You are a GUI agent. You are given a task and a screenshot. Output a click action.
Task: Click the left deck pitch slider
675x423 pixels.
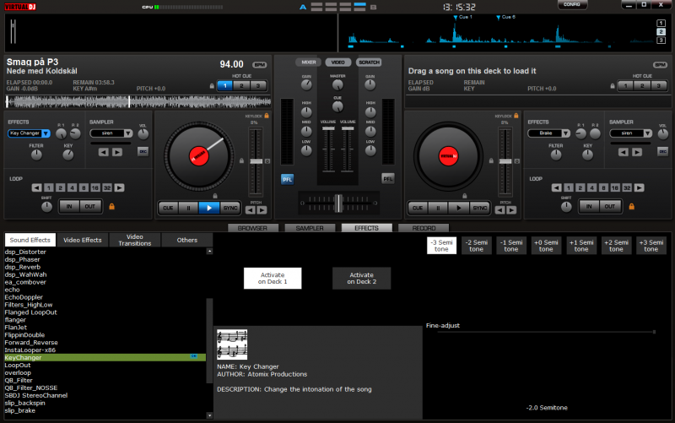pyautogui.click(x=256, y=161)
